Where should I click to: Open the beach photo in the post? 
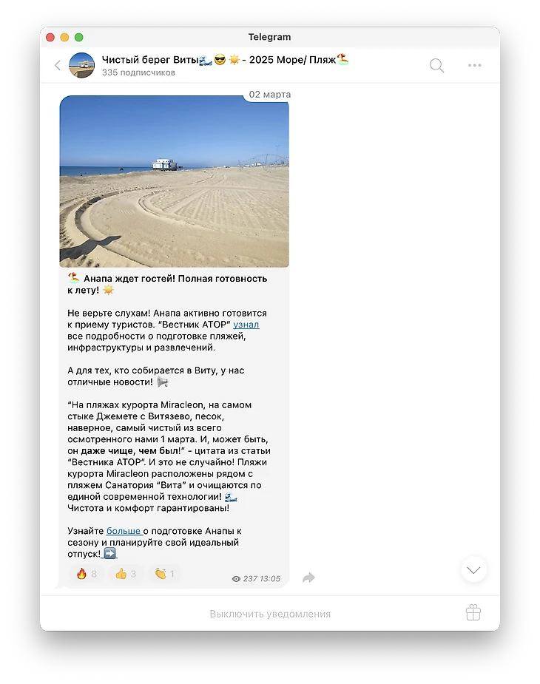click(x=174, y=181)
